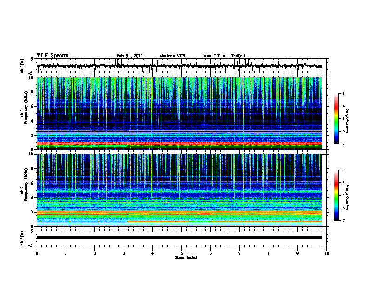Click time axis tick label '10'
This screenshot has width=368, height=284.
click(327, 253)
